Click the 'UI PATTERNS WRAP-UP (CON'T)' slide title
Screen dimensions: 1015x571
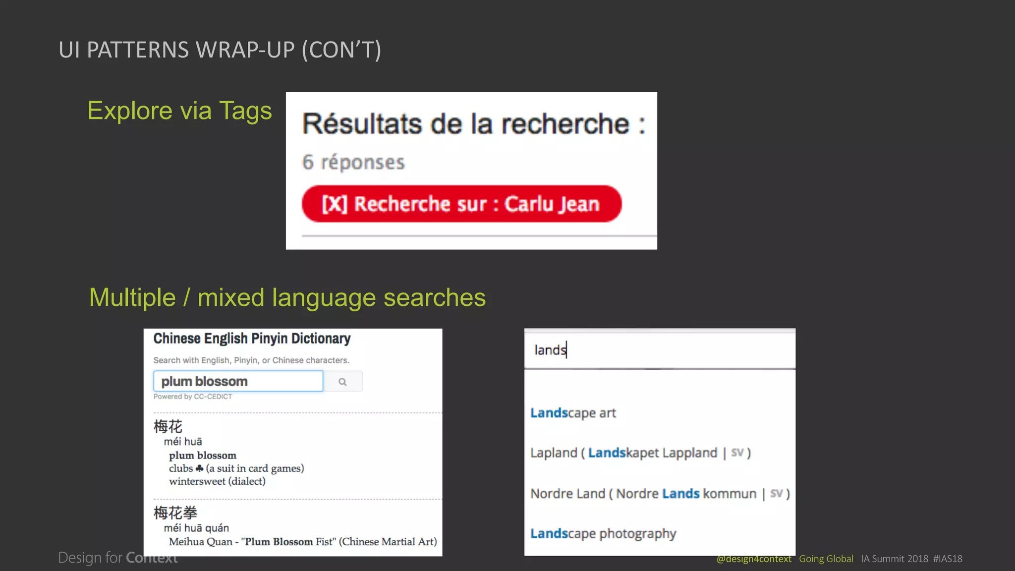(220, 50)
